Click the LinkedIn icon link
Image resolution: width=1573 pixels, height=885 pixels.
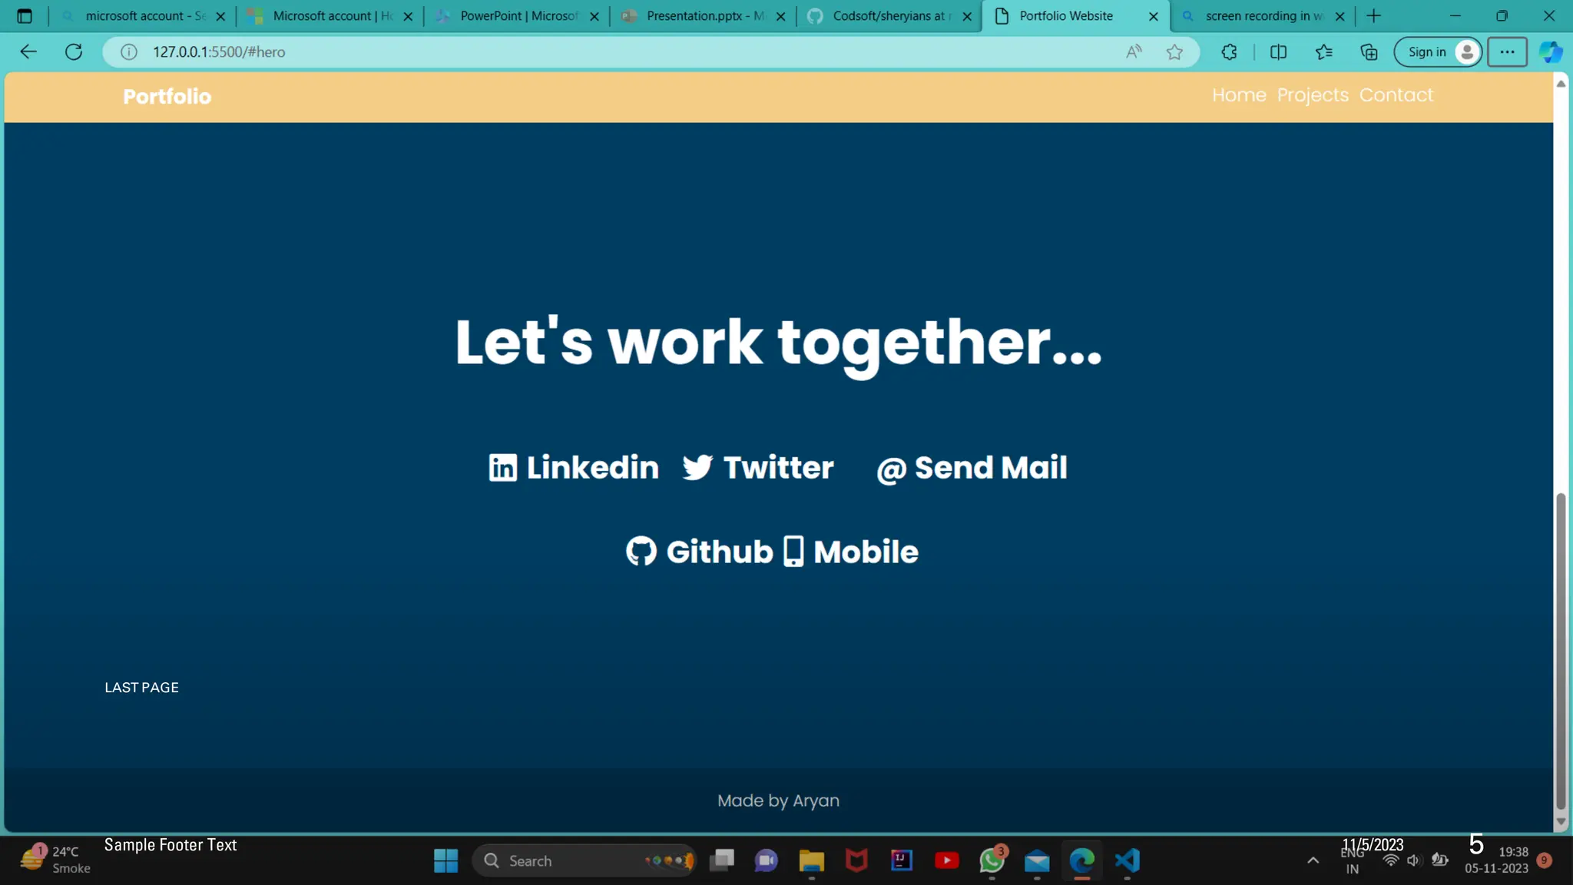(503, 467)
